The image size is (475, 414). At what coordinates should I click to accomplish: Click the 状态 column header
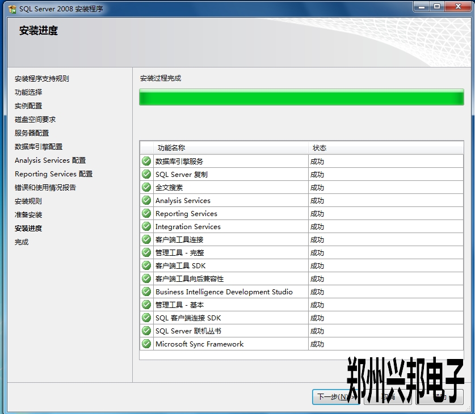[x=386, y=147]
